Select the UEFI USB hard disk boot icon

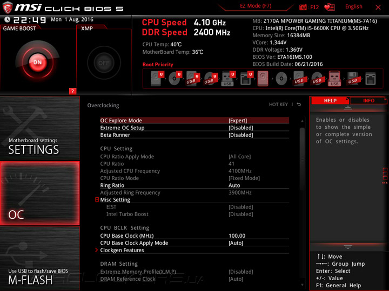(193, 79)
